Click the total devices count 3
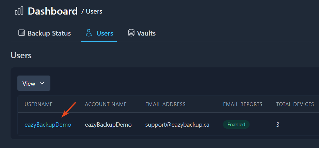Screen dimensions: 319x148 278,125
